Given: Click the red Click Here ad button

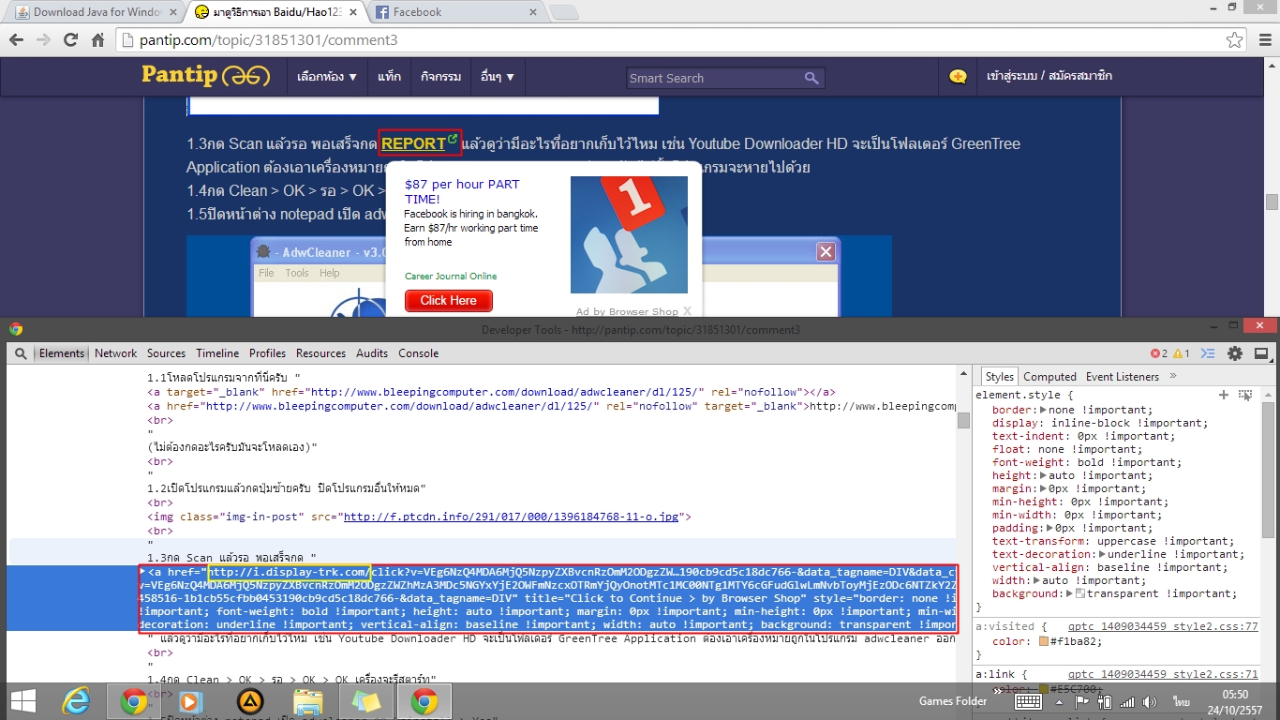Looking at the screenshot, I should click(448, 300).
